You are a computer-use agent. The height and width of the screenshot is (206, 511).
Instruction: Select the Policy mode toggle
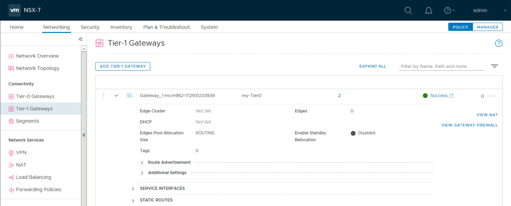pyautogui.click(x=461, y=27)
